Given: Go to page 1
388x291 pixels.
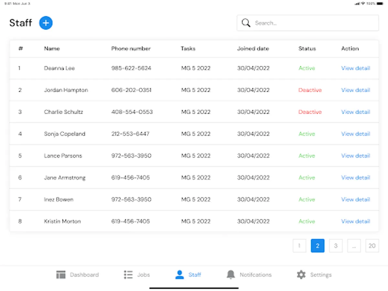Looking at the screenshot, I should pyautogui.click(x=299, y=246).
